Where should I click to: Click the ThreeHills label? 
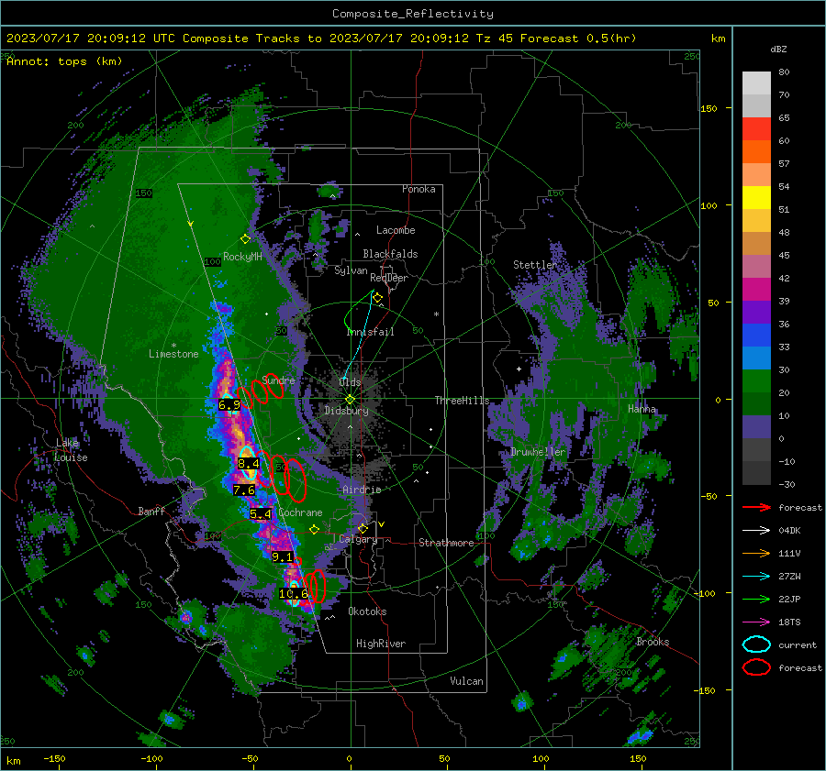point(462,401)
